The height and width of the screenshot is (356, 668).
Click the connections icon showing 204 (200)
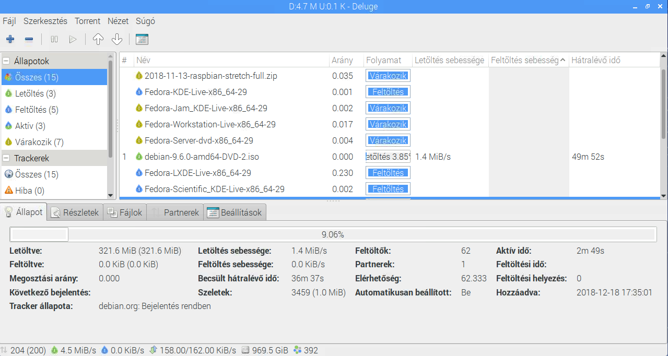[4, 350]
